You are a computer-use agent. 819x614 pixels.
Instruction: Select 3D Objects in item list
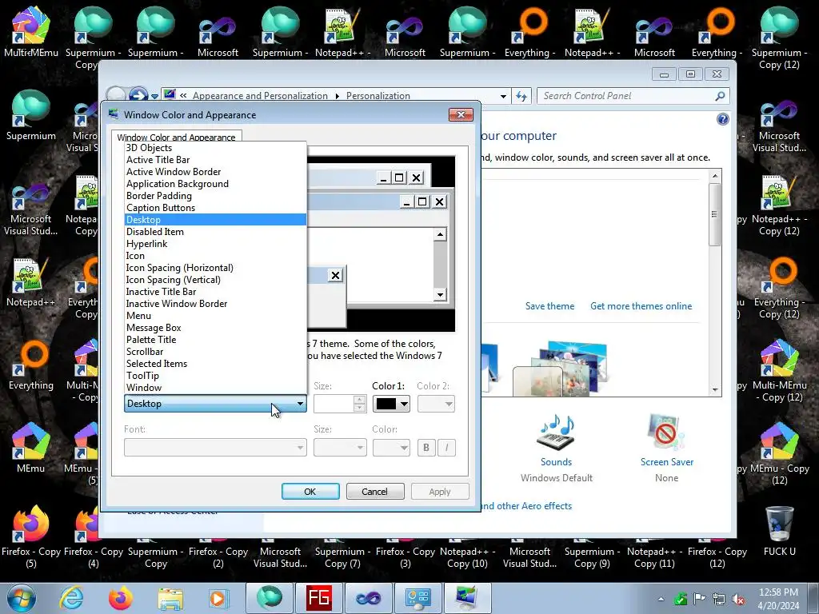click(215, 148)
